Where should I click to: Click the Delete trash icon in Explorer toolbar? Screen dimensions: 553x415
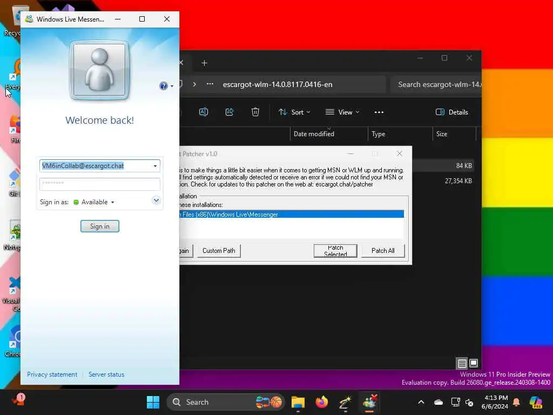(255, 112)
